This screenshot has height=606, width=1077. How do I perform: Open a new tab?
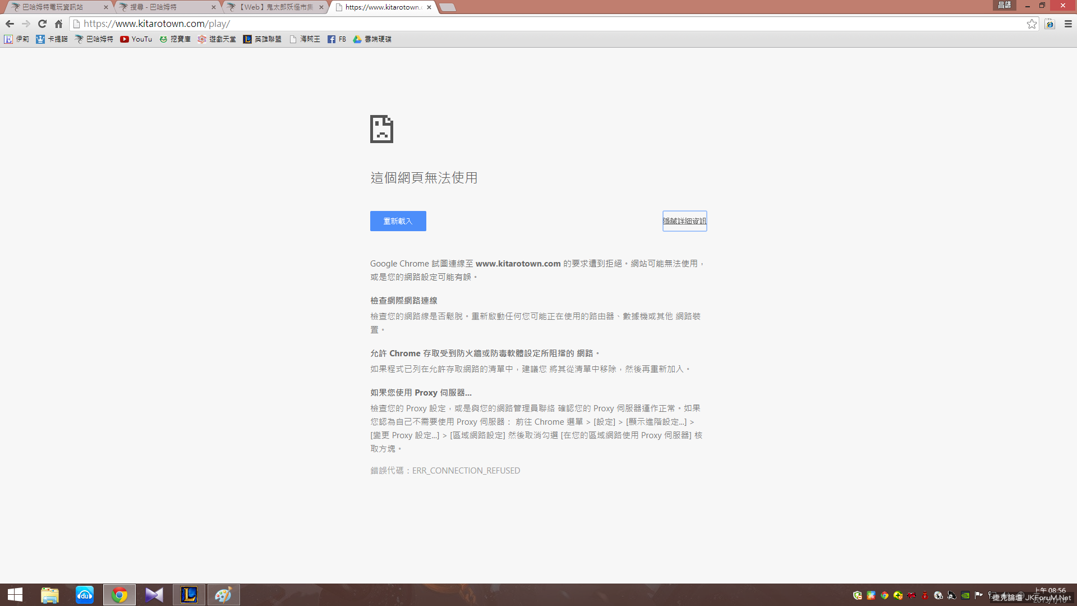[448, 7]
